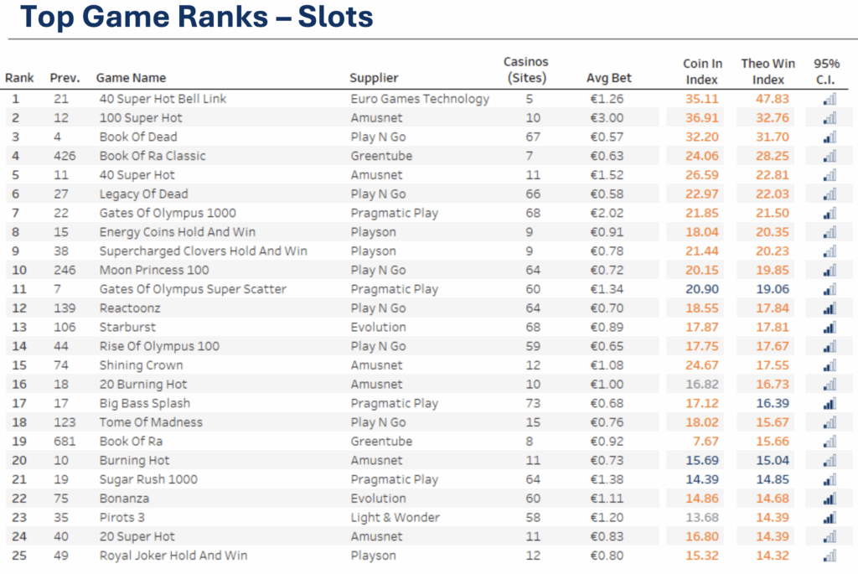The image size is (858, 574).
Task: Click the Pirots 3 confidence bars icon
Action: tap(830, 518)
